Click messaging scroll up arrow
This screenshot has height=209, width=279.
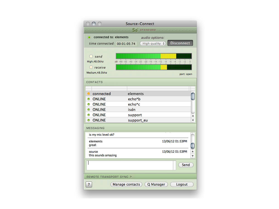[193, 151]
